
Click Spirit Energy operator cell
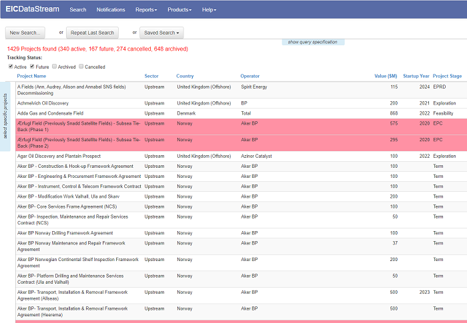(x=254, y=87)
